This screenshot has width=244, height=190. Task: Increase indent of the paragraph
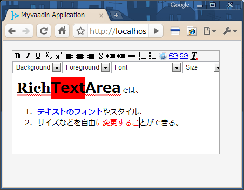[x=111, y=56]
